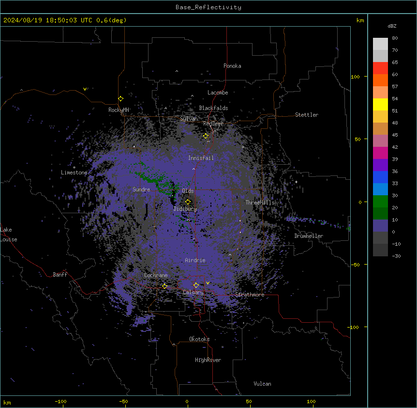Select the yellow marker between Olds and Didsbury
Viewport: 417px width, 408px height.
pyautogui.click(x=188, y=202)
